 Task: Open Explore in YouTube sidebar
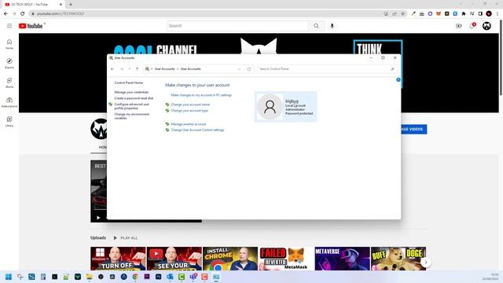(x=9, y=63)
